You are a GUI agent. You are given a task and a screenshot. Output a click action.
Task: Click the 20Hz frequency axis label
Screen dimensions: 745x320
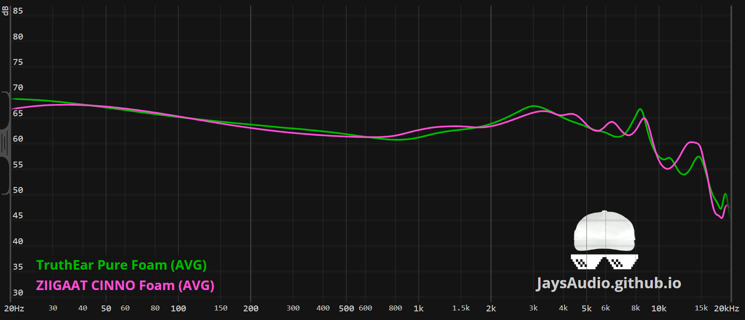tap(14, 309)
